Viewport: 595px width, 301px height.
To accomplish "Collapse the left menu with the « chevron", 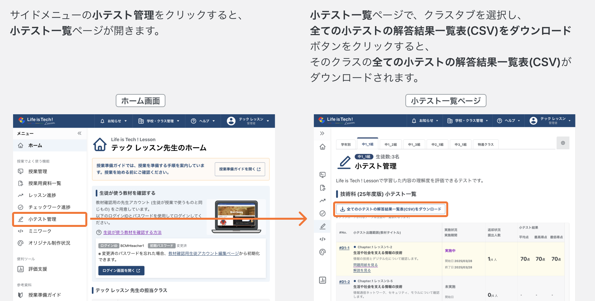I will [x=79, y=133].
